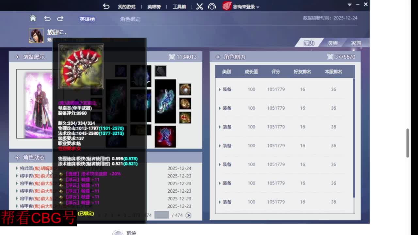
Task: Click the 类别 column header
Action: 227,72
